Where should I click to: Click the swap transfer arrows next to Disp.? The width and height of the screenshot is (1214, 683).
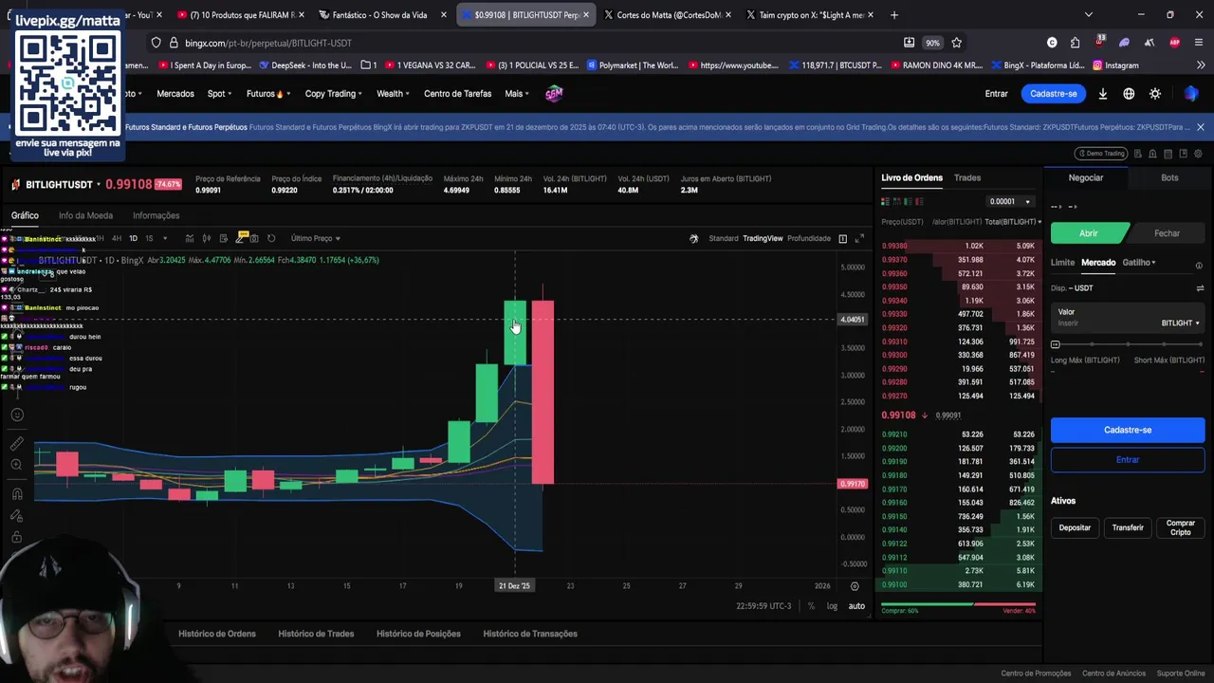pyautogui.click(x=1200, y=288)
